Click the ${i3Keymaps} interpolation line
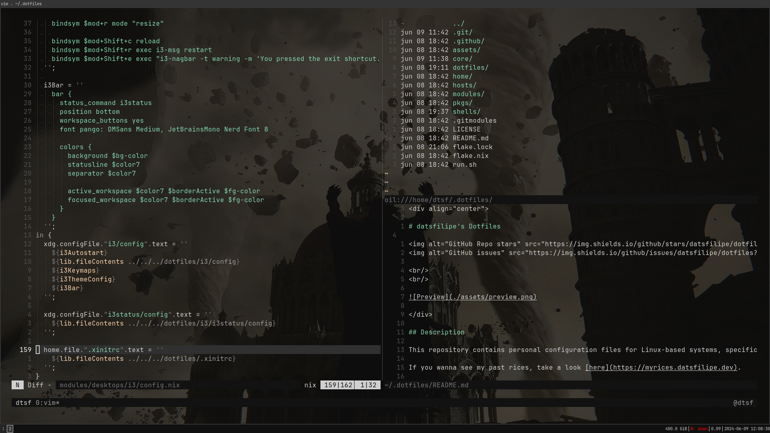The width and height of the screenshot is (770, 433). click(x=75, y=271)
